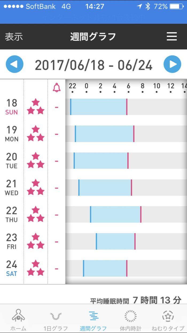Tap the star rating for Thursday 22
This screenshot has width=187, height=333.
point(36,215)
